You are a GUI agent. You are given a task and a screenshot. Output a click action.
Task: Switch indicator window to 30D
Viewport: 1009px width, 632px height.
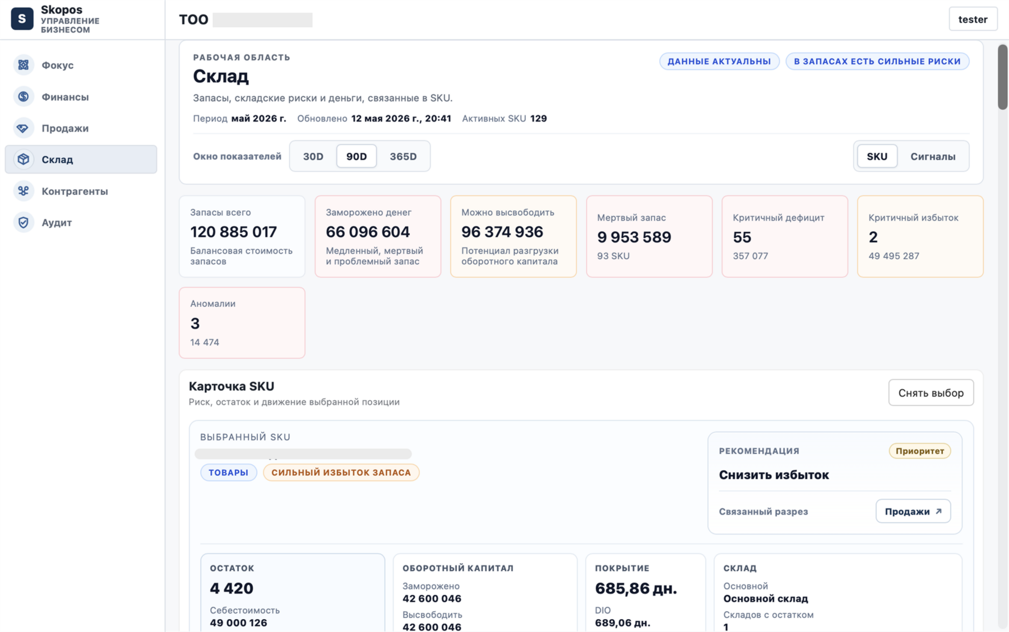(313, 156)
